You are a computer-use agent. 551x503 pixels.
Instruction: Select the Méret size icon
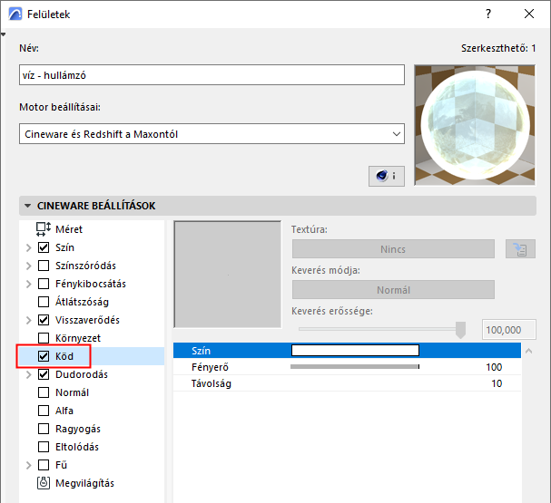(44, 229)
